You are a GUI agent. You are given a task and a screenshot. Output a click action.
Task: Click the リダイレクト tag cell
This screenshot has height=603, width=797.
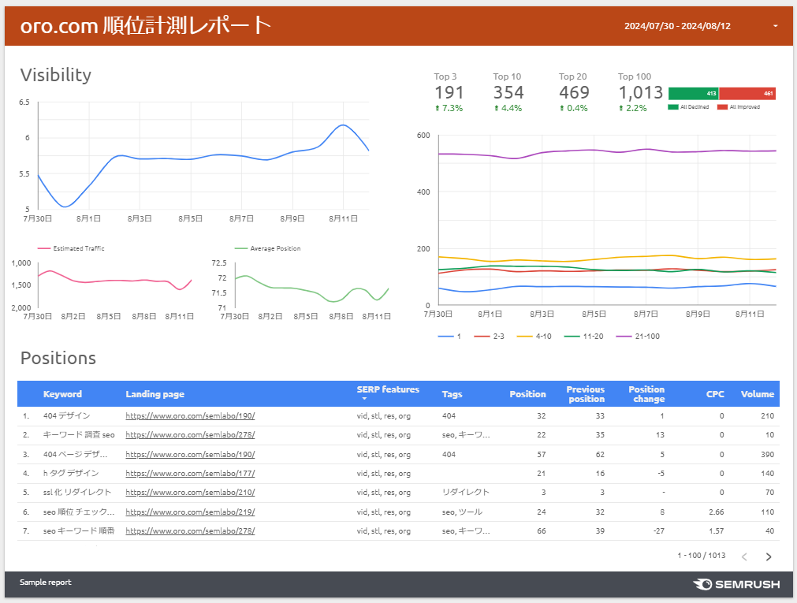(x=466, y=492)
